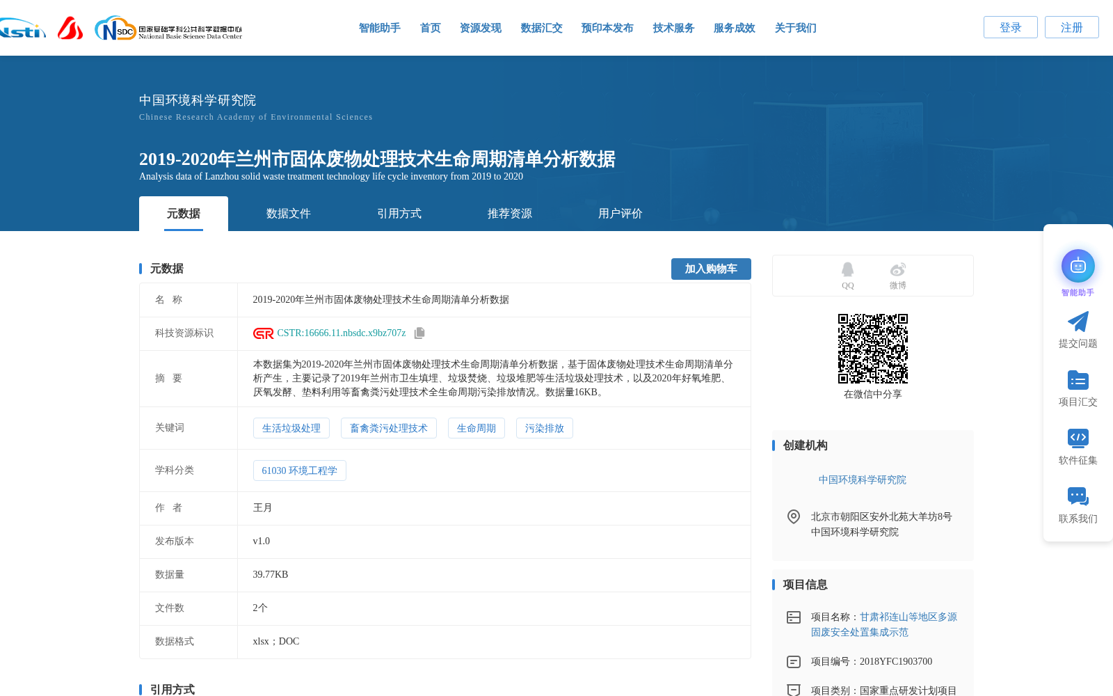Click the address text 北京市朝阳区安外北苑大羊坊8号
Screen dimensions: 1113x696
(x=881, y=517)
